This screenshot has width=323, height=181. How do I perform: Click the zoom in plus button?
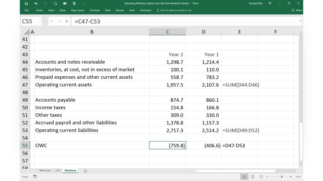pos(291,177)
